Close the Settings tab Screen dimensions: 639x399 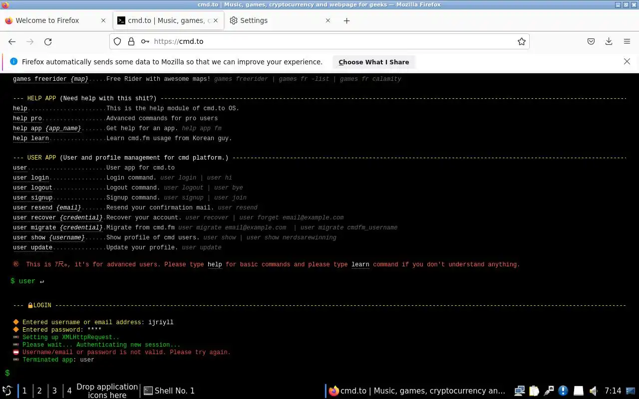[328, 20]
